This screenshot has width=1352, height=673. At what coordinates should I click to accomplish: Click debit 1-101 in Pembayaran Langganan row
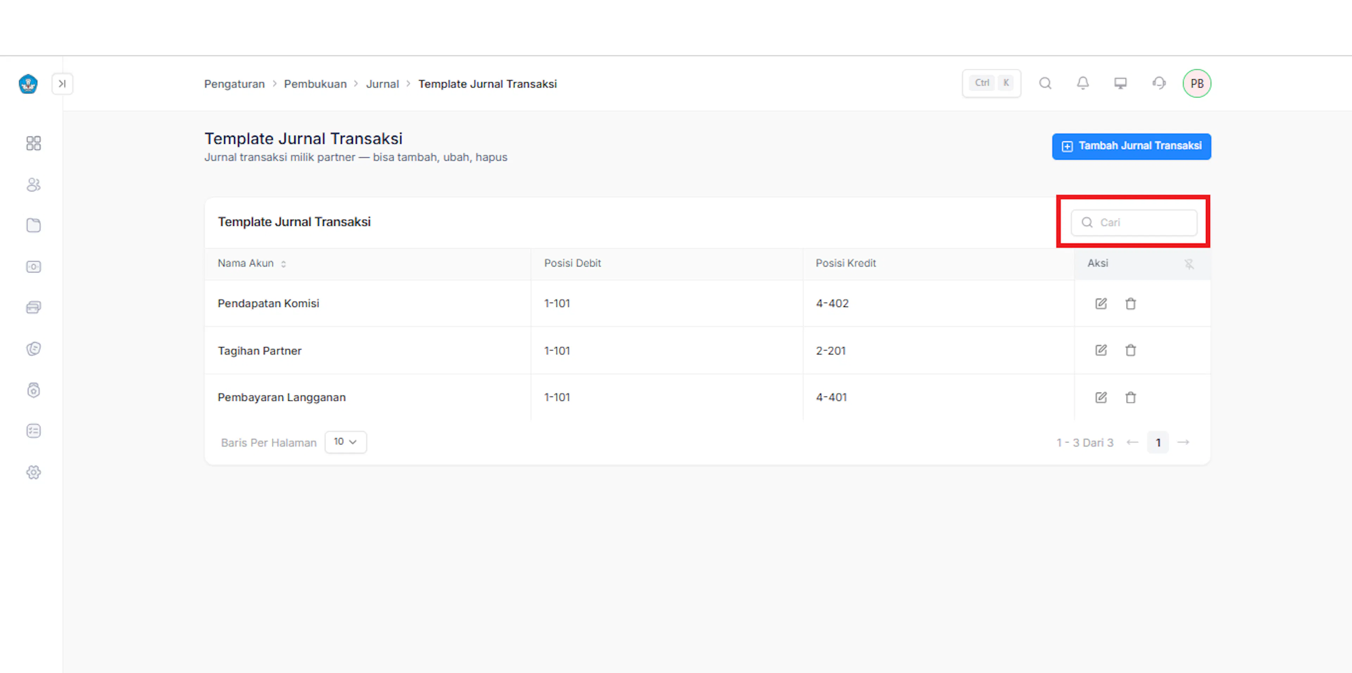click(x=557, y=397)
